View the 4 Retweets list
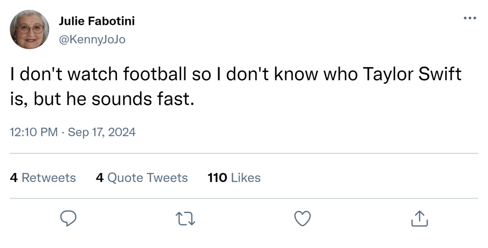Screen dimensions: 488x248 pos(43,178)
